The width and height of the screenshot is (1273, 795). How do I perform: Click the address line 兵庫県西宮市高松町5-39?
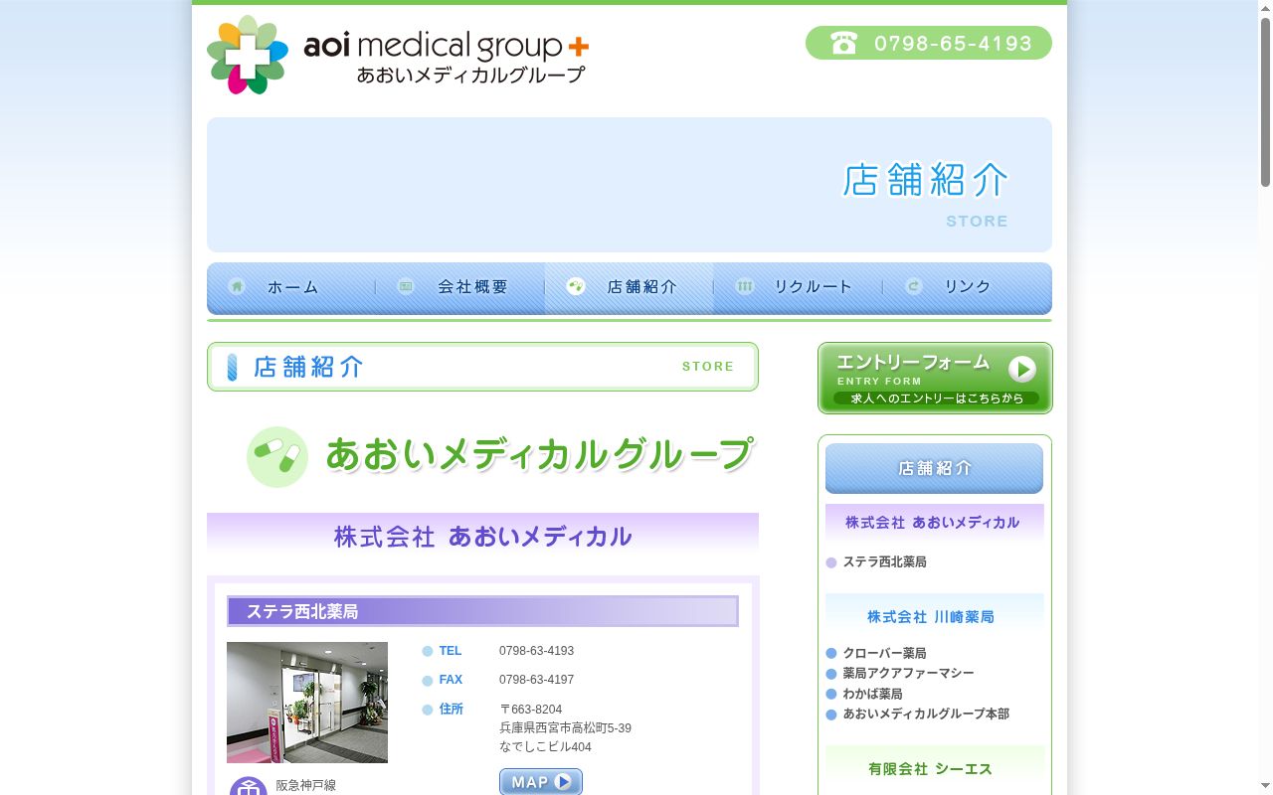pos(565,728)
